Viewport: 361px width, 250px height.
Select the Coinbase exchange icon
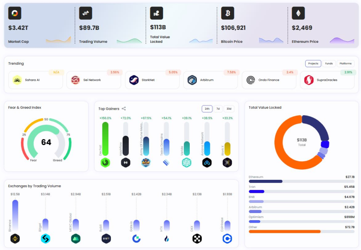click(x=227, y=239)
